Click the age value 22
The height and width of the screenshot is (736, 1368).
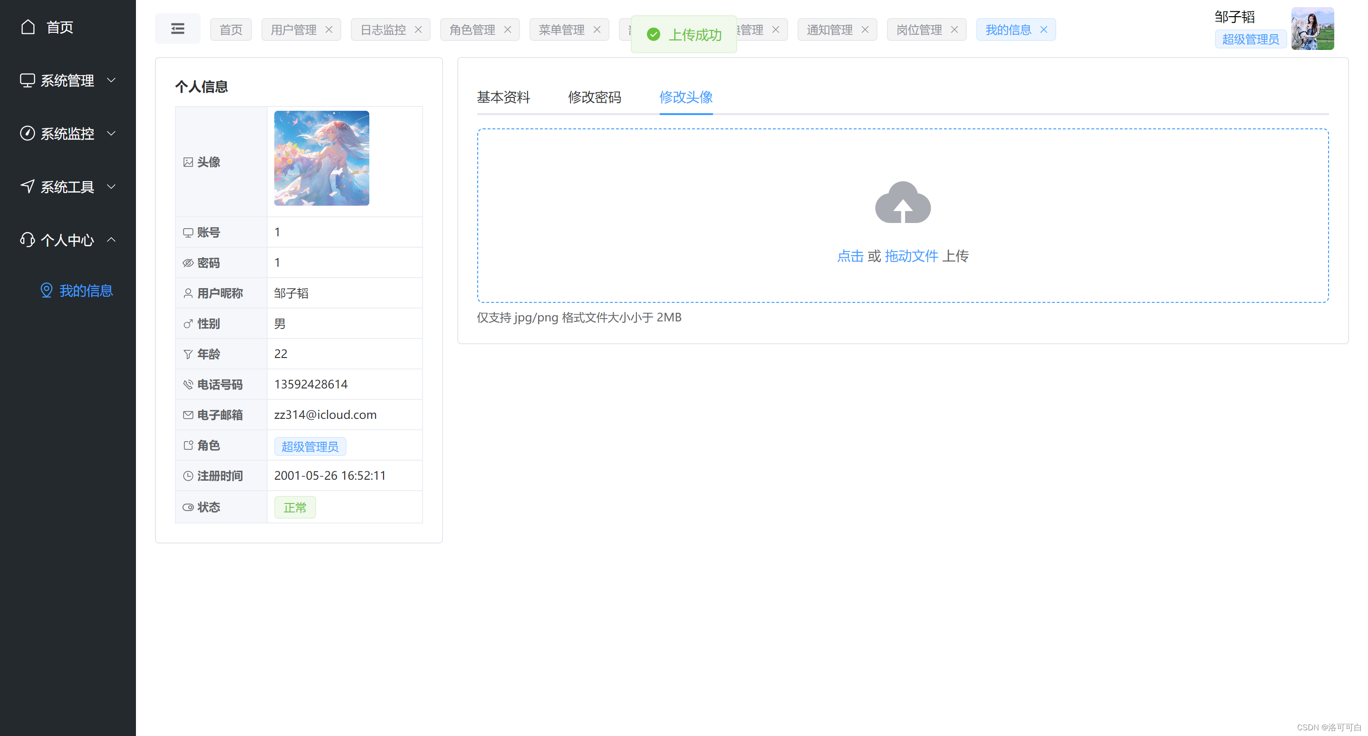point(280,354)
